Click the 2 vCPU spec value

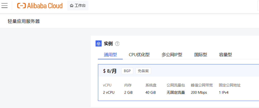[109, 93]
